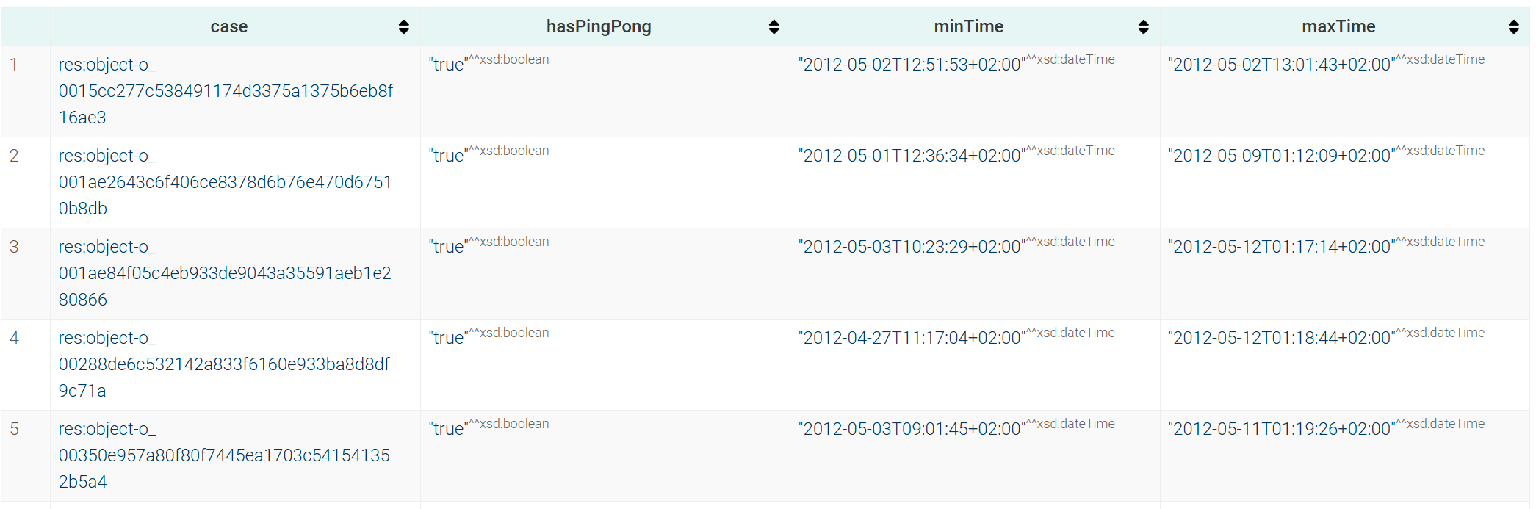Viewport: 1536px width, 509px height.
Task: Click minTime value 2012-04-27T11:17:04
Action: tap(912, 338)
